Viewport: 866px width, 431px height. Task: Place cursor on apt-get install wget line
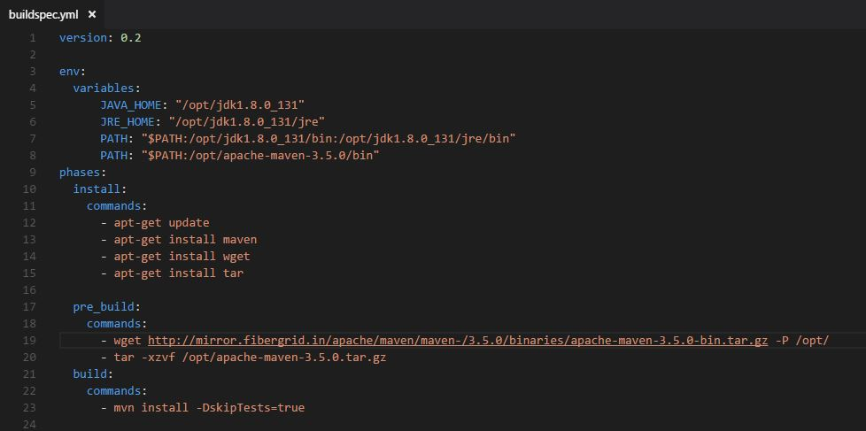(175, 257)
